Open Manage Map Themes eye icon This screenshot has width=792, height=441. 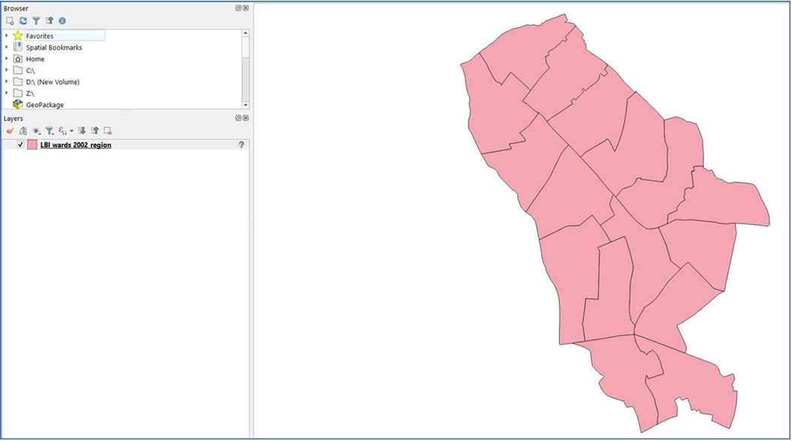click(36, 130)
